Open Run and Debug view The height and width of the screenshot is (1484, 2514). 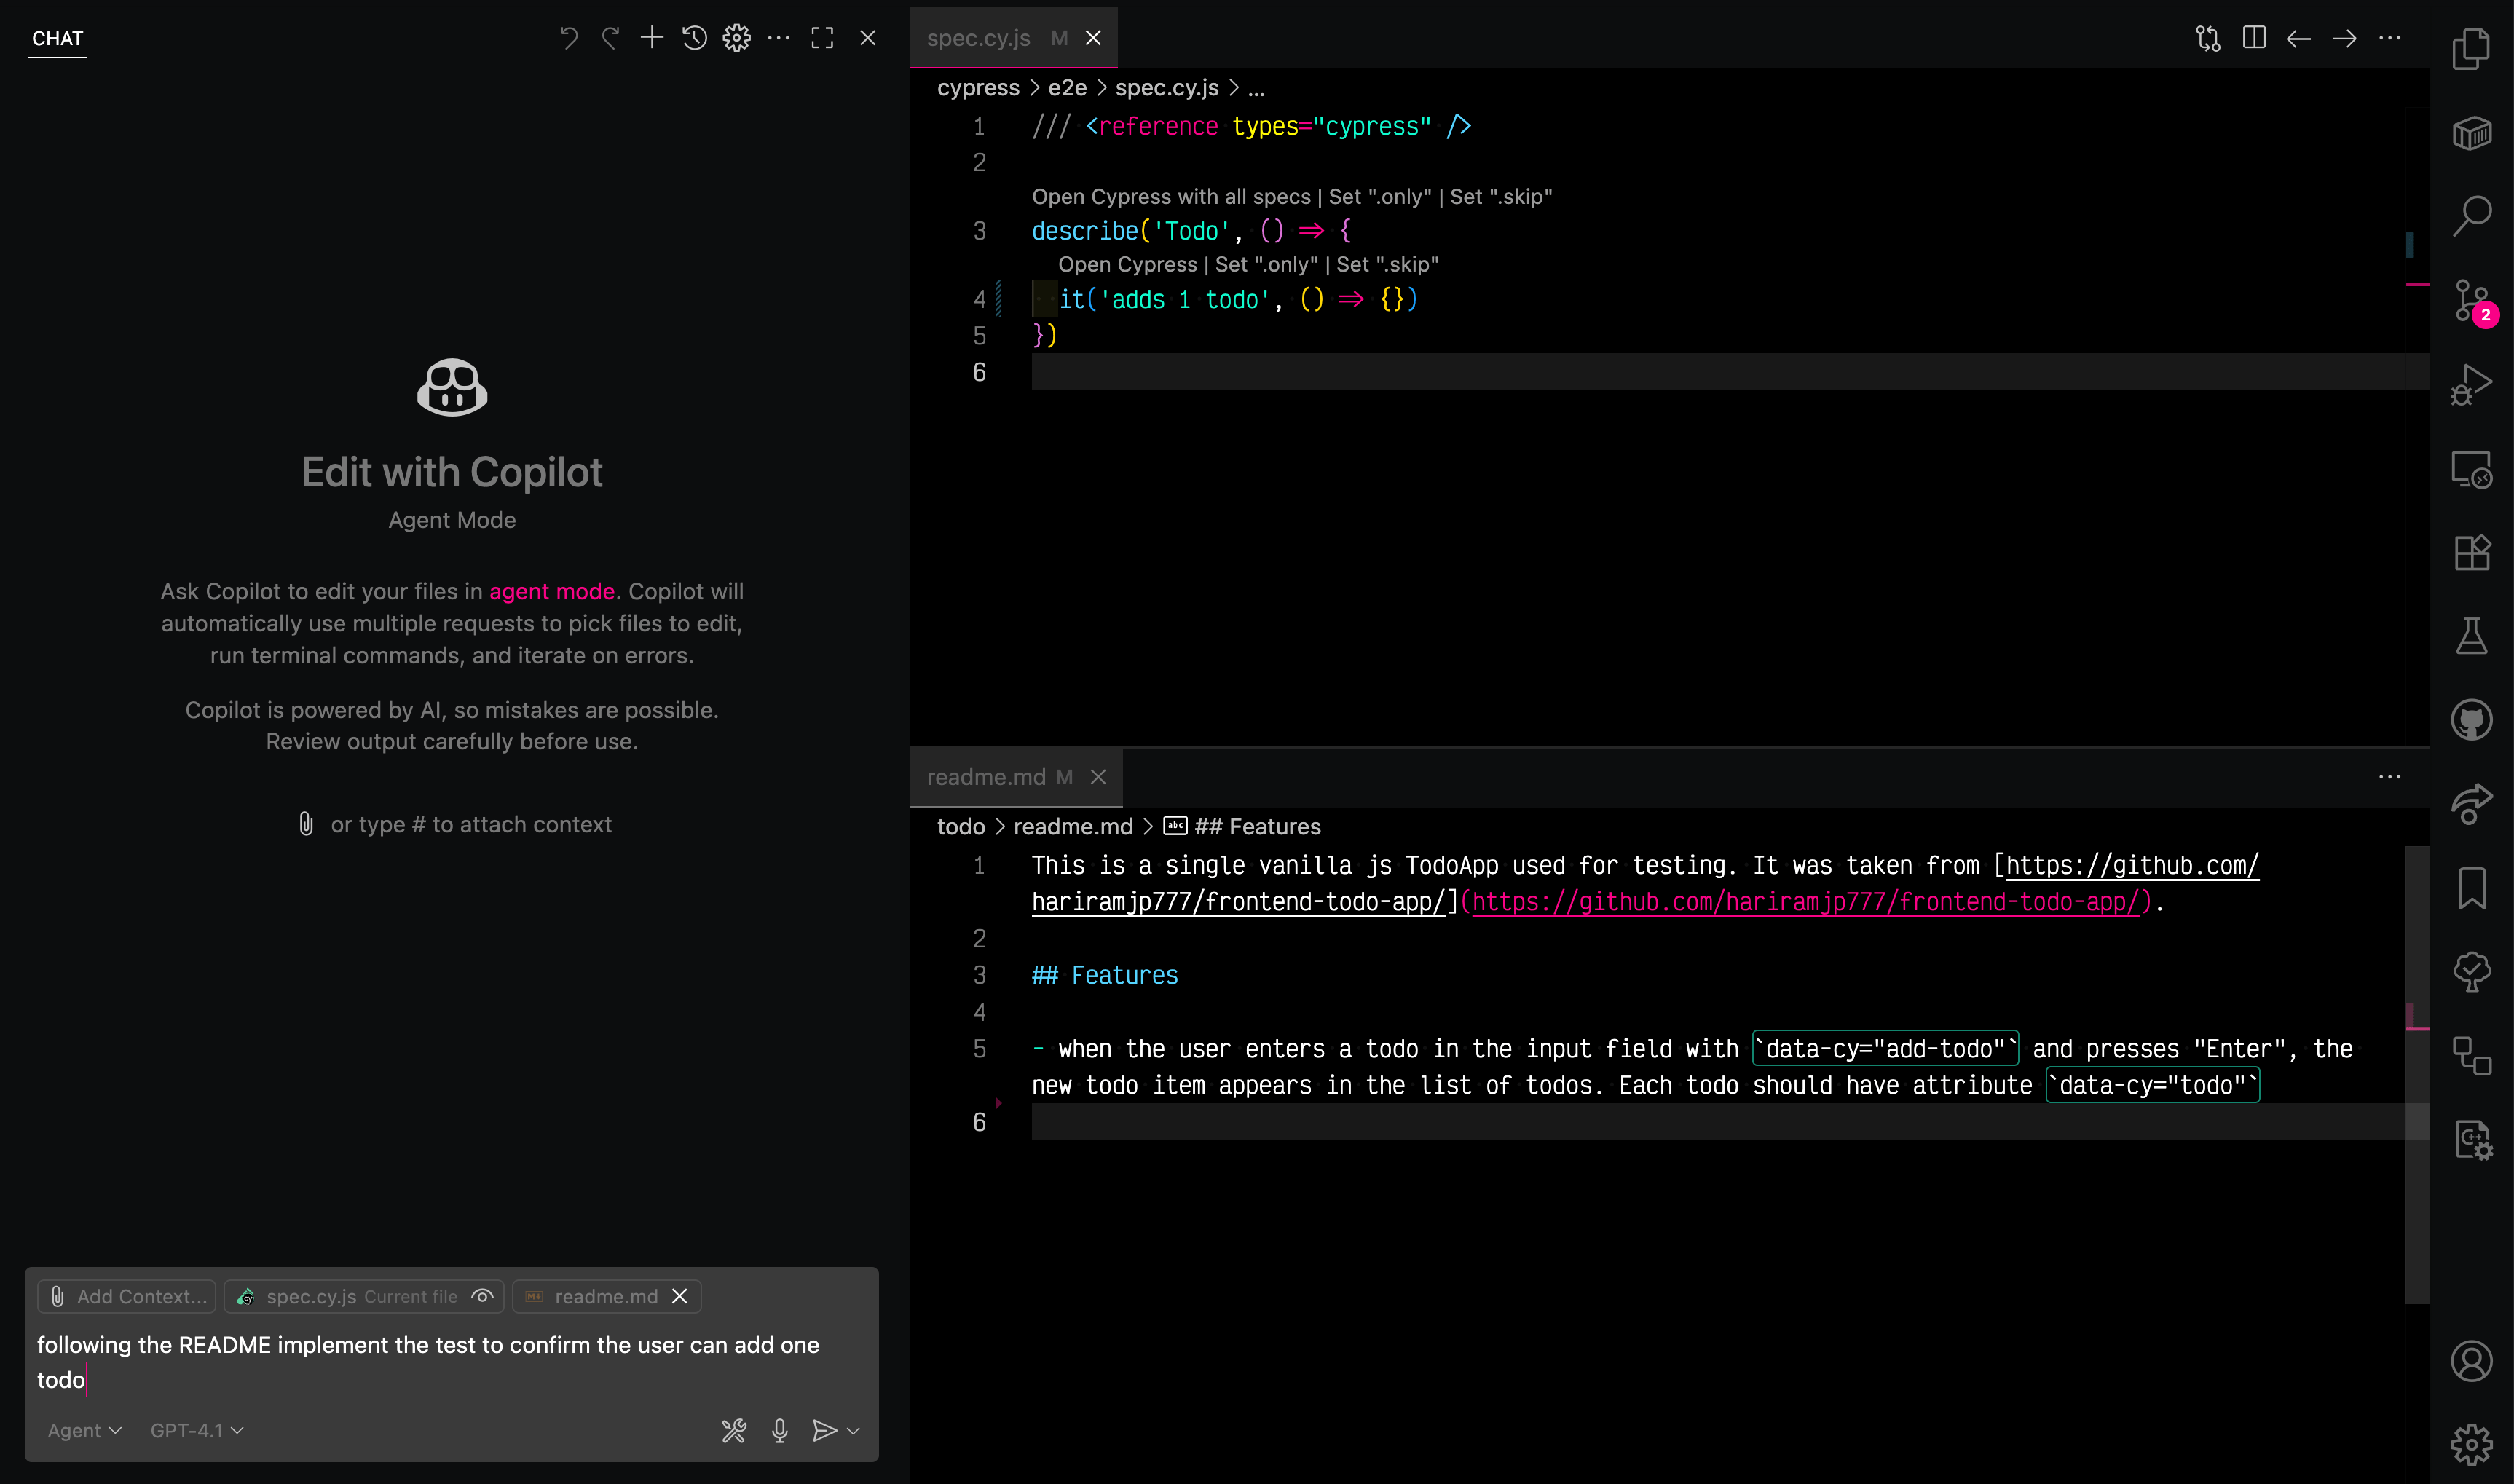pos(2471,384)
